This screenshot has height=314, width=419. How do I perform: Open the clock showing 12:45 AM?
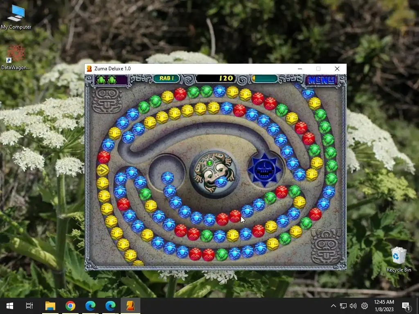pyautogui.click(x=384, y=306)
